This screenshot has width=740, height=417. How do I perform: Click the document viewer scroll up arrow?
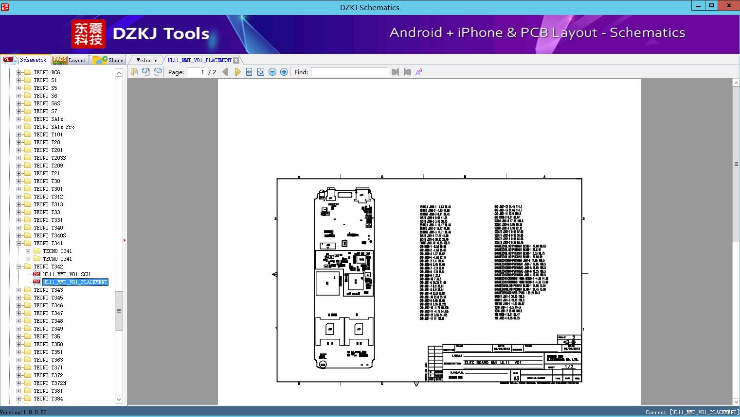736,83
